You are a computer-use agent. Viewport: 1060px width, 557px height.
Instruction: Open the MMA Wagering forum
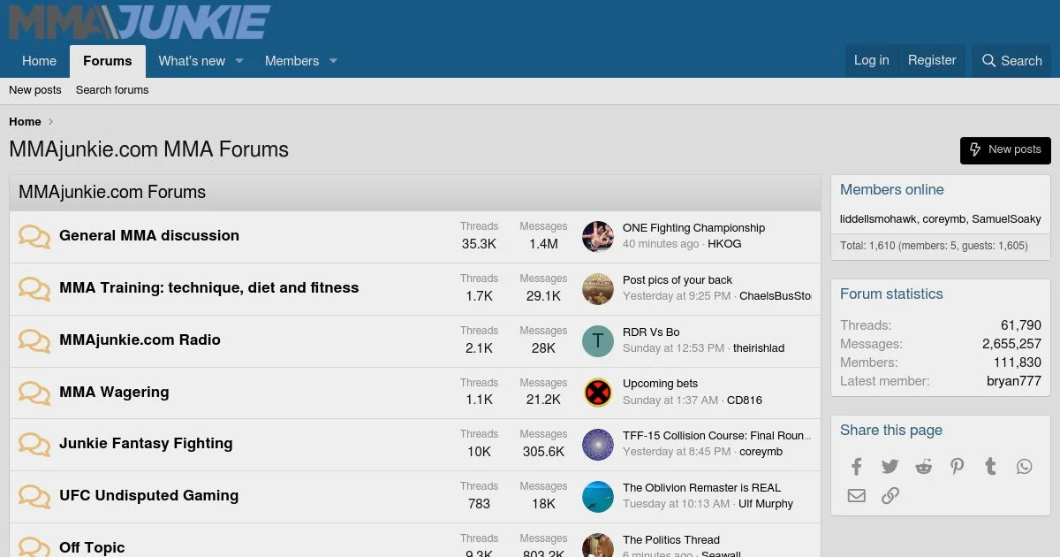point(114,393)
